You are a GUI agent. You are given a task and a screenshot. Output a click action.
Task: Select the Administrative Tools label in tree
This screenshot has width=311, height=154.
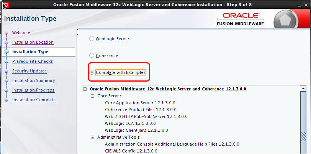pyautogui.click(x=118, y=137)
